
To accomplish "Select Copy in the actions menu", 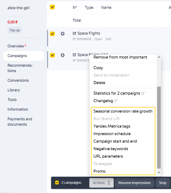I will [98, 68].
